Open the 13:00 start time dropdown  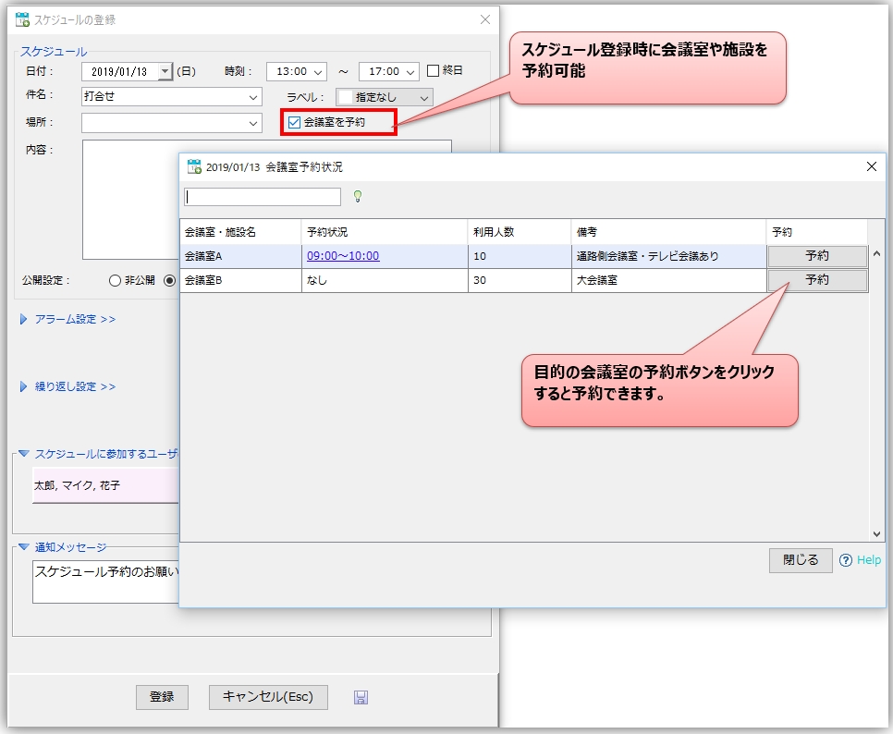pyautogui.click(x=318, y=71)
